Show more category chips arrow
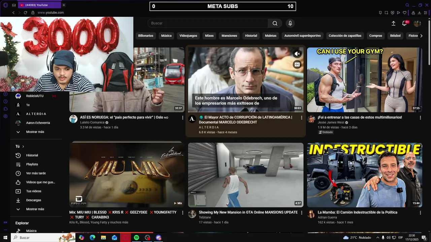Screen dimensions: 431x242 tap(421, 36)
